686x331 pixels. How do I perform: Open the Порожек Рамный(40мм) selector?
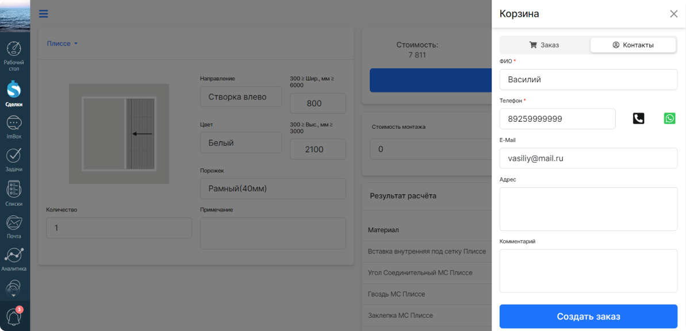(273, 189)
